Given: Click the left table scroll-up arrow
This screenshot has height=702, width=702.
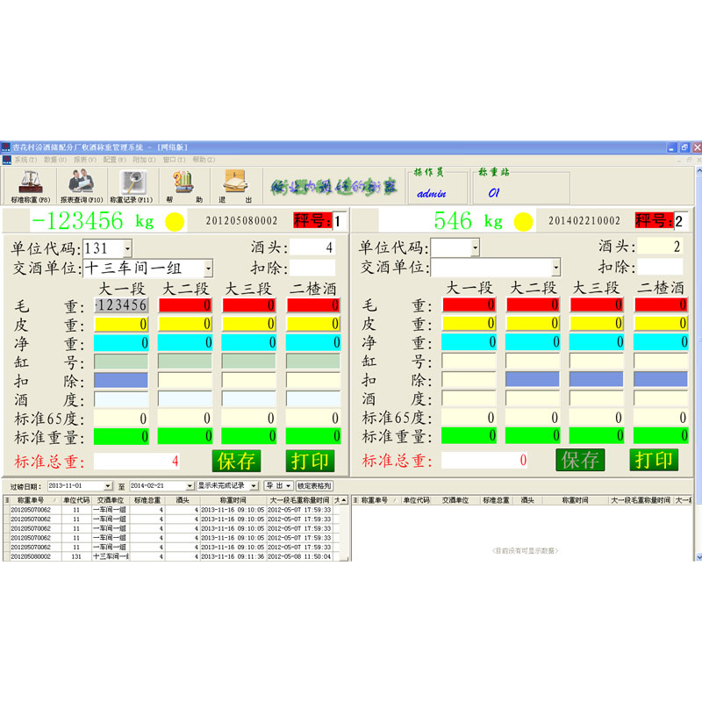Looking at the screenshot, I should (343, 500).
